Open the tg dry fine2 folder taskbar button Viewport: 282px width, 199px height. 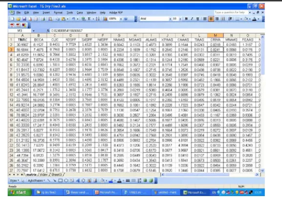[49, 192]
